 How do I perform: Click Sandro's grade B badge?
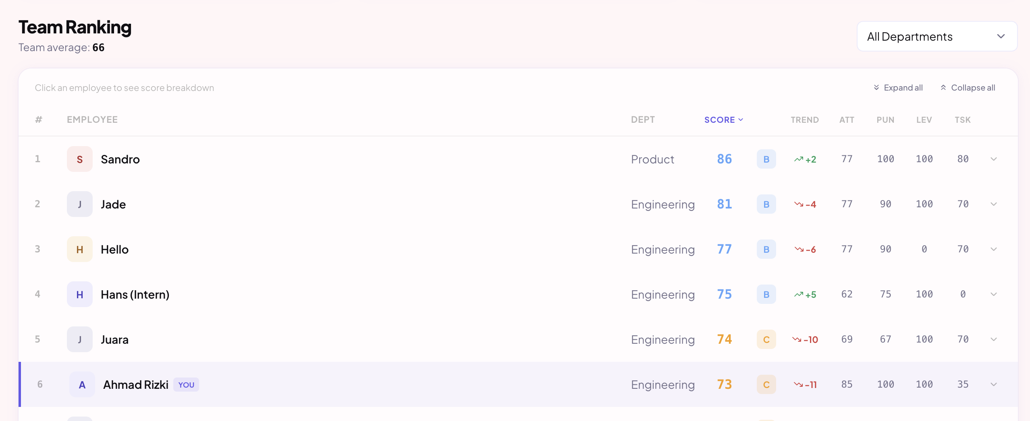pyautogui.click(x=766, y=159)
